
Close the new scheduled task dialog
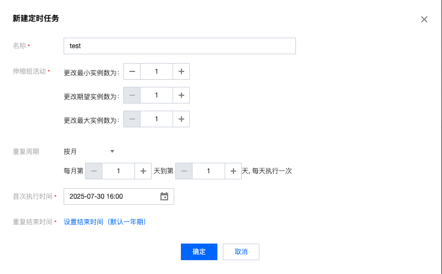tap(424, 19)
